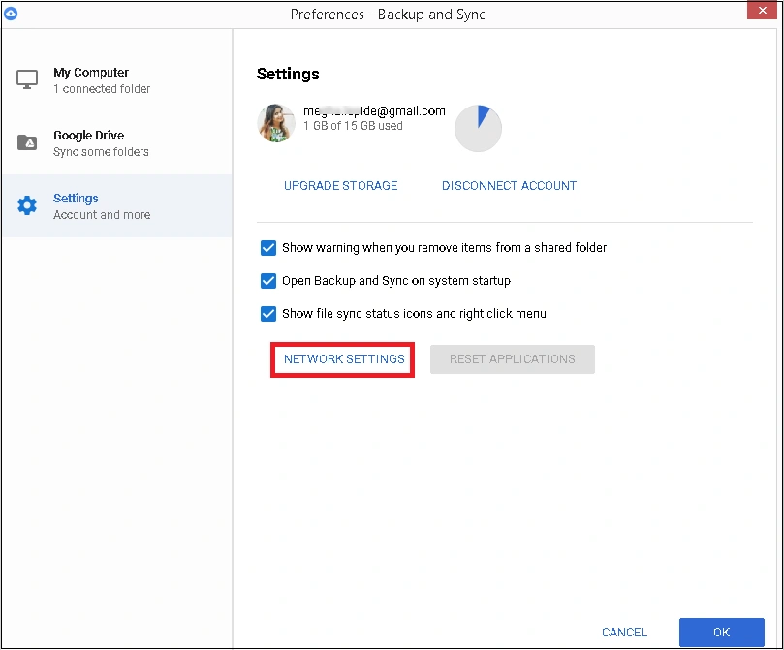
Task: Select Disconnect Account
Action: pos(509,185)
